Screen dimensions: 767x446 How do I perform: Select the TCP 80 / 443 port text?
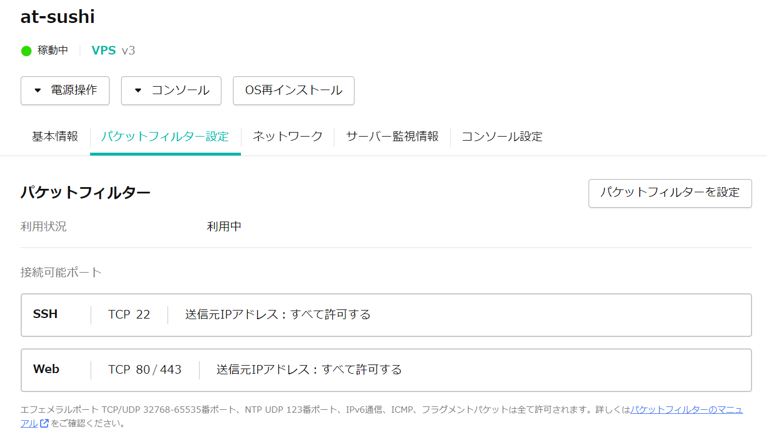(145, 370)
